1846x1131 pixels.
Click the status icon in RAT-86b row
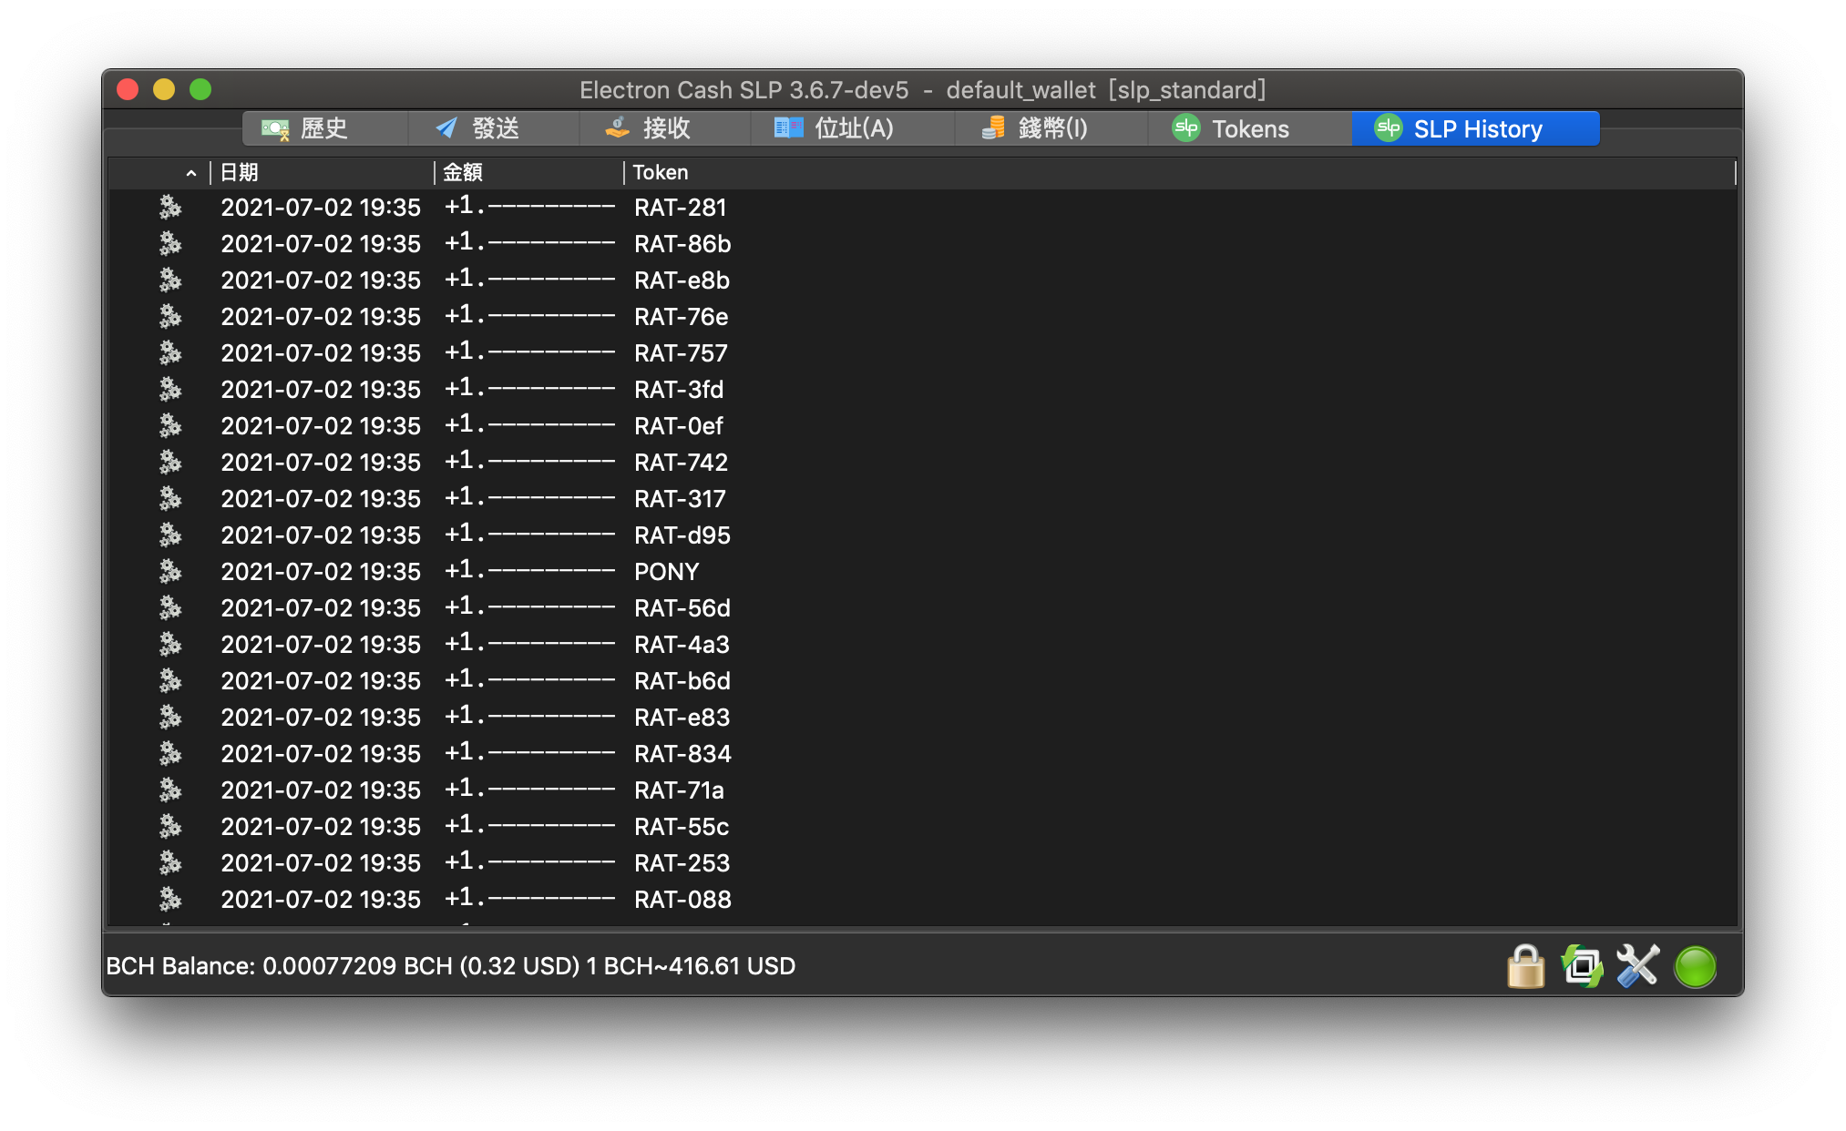(170, 244)
